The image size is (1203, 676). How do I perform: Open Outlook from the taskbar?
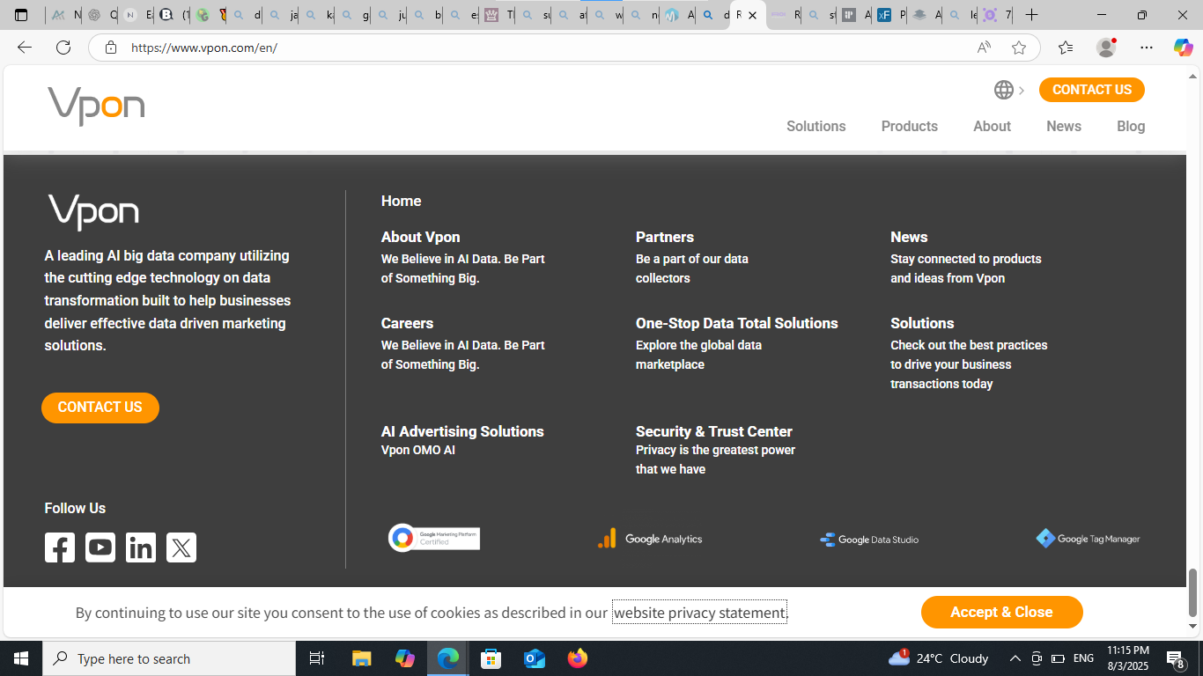click(x=535, y=658)
